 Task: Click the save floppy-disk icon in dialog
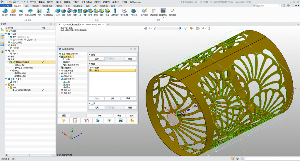(120, 120)
